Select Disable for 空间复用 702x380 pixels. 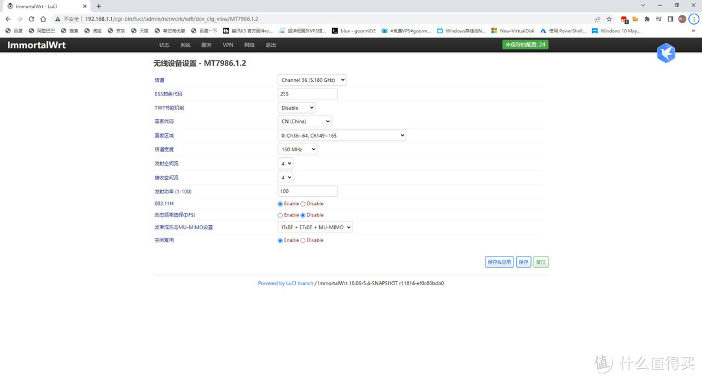coord(303,240)
